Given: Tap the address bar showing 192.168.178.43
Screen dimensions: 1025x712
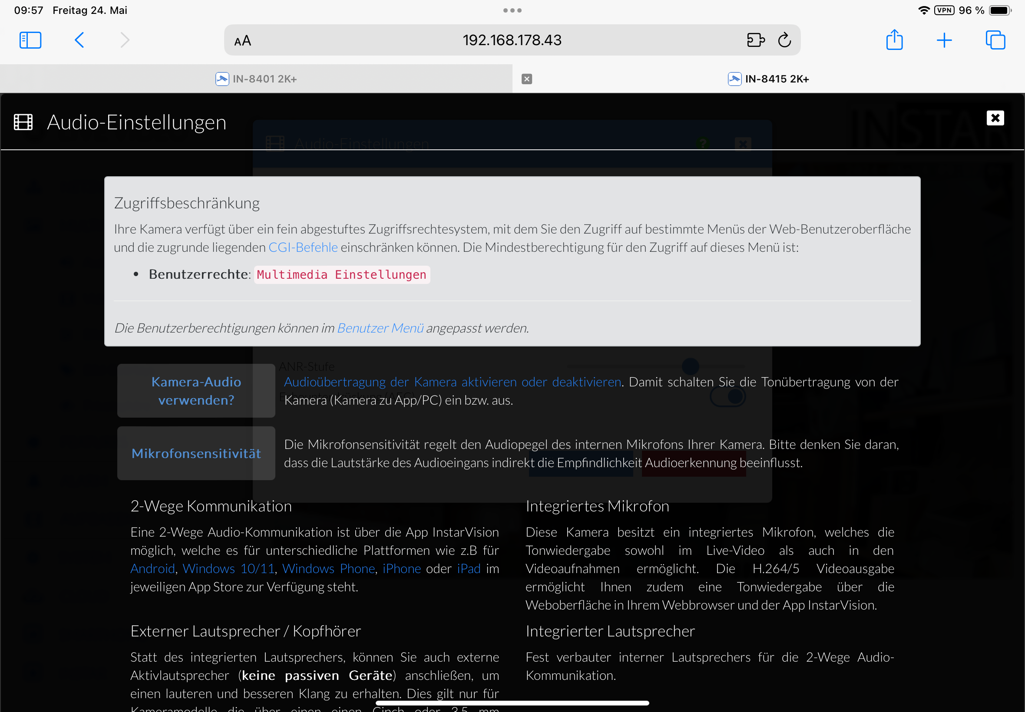Looking at the screenshot, I should click(x=511, y=40).
